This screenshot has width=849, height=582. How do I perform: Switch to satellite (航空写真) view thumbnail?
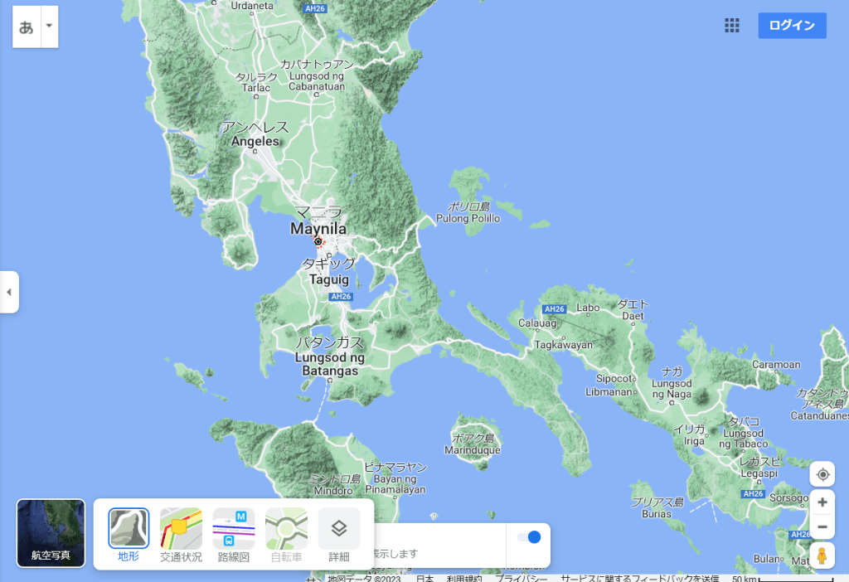coord(51,533)
